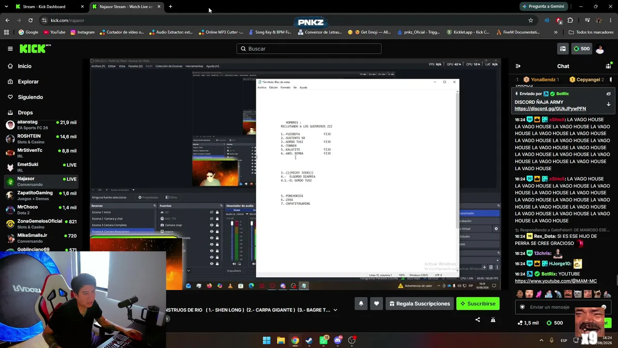This screenshot has width=618, height=348.
Task: Open the chat identity shield icon
Action: click(522, 307)
